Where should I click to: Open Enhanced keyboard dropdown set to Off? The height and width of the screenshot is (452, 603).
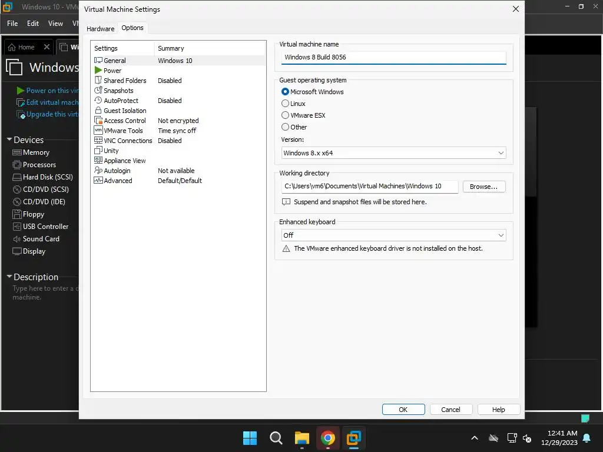(x=394, y=235)
